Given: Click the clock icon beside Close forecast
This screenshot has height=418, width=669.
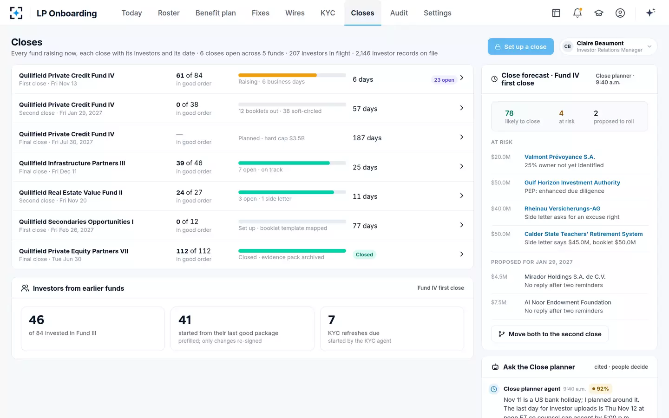Looking at the screenshot, I should click(494, 79).
